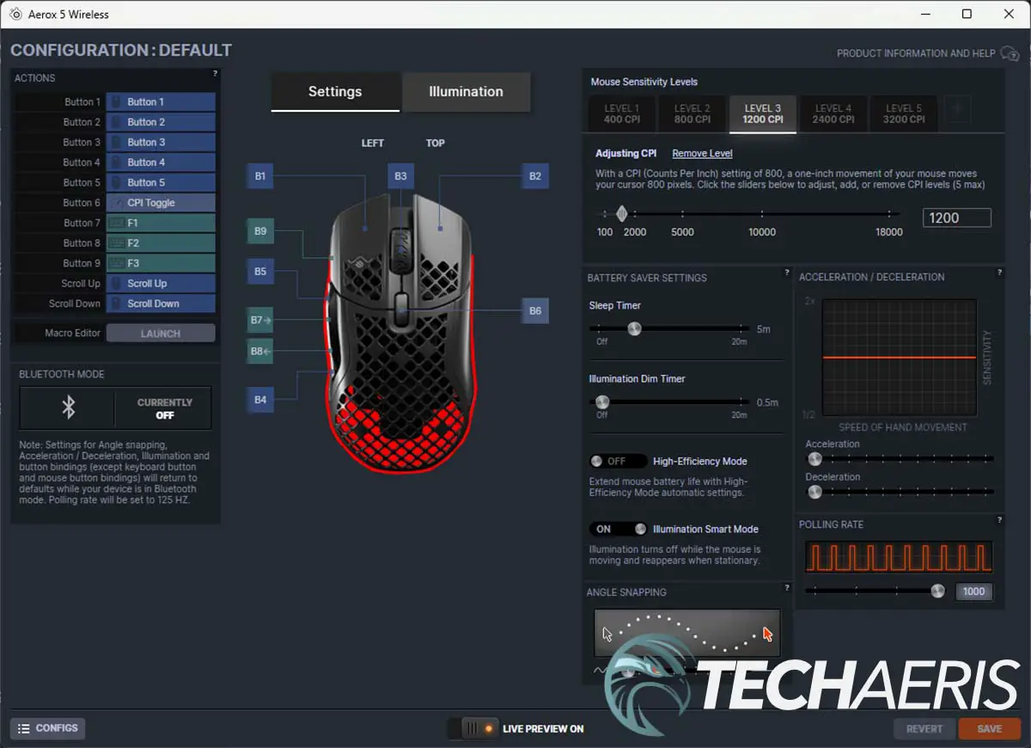1031x748 pixels.
Task: Click the CPI value field 1200
Action: [x=956, y=218]
